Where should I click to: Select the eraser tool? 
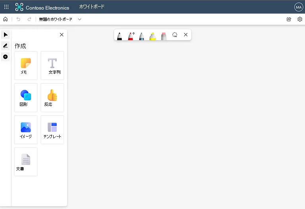click(x=164, y=36)
